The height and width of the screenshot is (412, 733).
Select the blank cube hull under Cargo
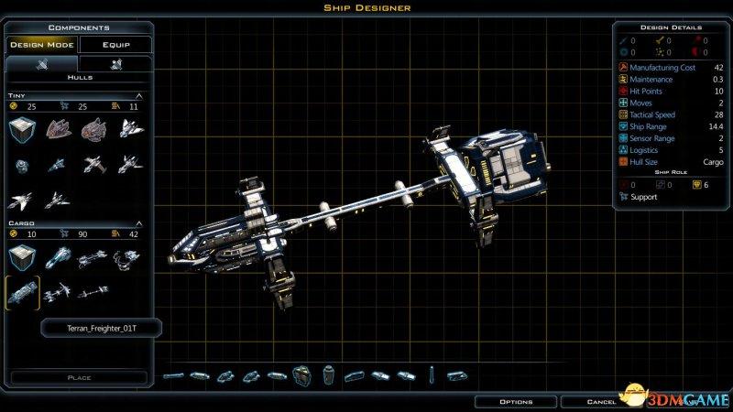point(22,257)
